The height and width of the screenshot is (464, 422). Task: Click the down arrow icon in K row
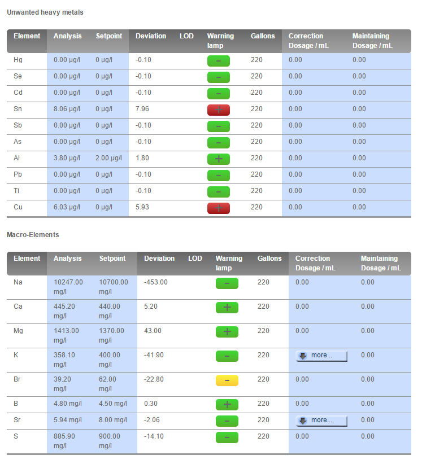point(303,356)
